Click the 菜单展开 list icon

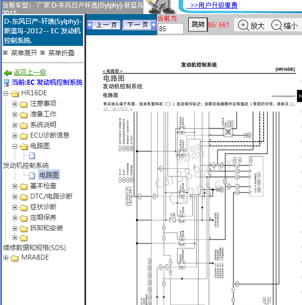tap(6, 53)
